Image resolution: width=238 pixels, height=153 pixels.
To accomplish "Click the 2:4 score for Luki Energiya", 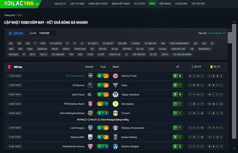I will [103, 128].
